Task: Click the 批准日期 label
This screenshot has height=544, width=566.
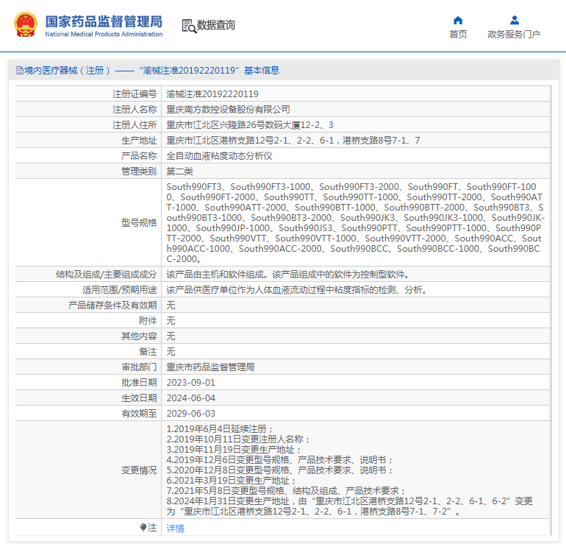Action: [x=139, y=383]
